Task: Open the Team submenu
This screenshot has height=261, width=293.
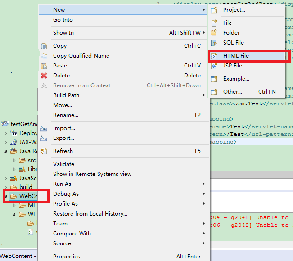Action: (x=123, y=224)
